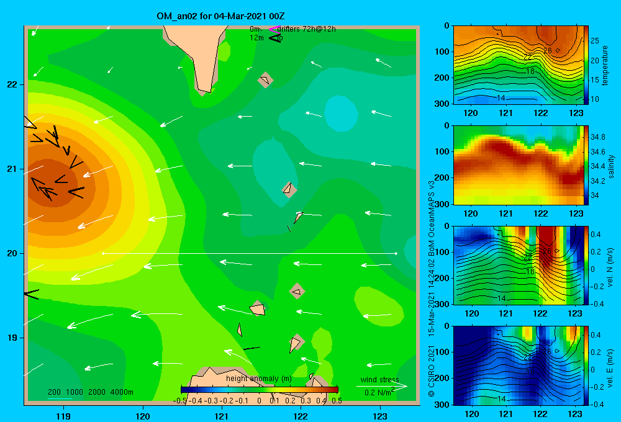621x422 pixels.
Task: Click the '200 1000 2000 4000m' depth contour key
Action: [90, 392]
